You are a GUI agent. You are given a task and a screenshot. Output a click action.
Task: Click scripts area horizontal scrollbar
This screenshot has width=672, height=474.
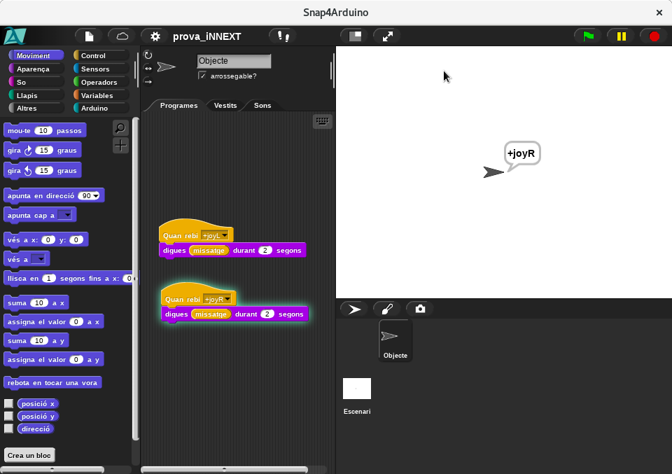coord(225,469)
